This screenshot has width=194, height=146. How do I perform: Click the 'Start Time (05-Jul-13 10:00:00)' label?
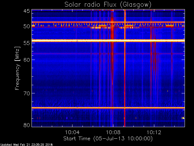pos(108,139)
